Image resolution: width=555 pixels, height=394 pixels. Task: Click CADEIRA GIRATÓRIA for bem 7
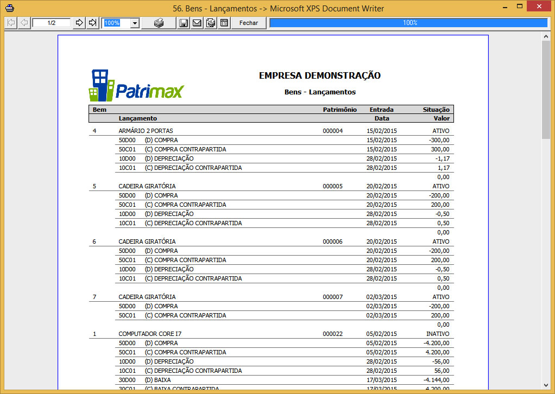[x=147, y=297]
